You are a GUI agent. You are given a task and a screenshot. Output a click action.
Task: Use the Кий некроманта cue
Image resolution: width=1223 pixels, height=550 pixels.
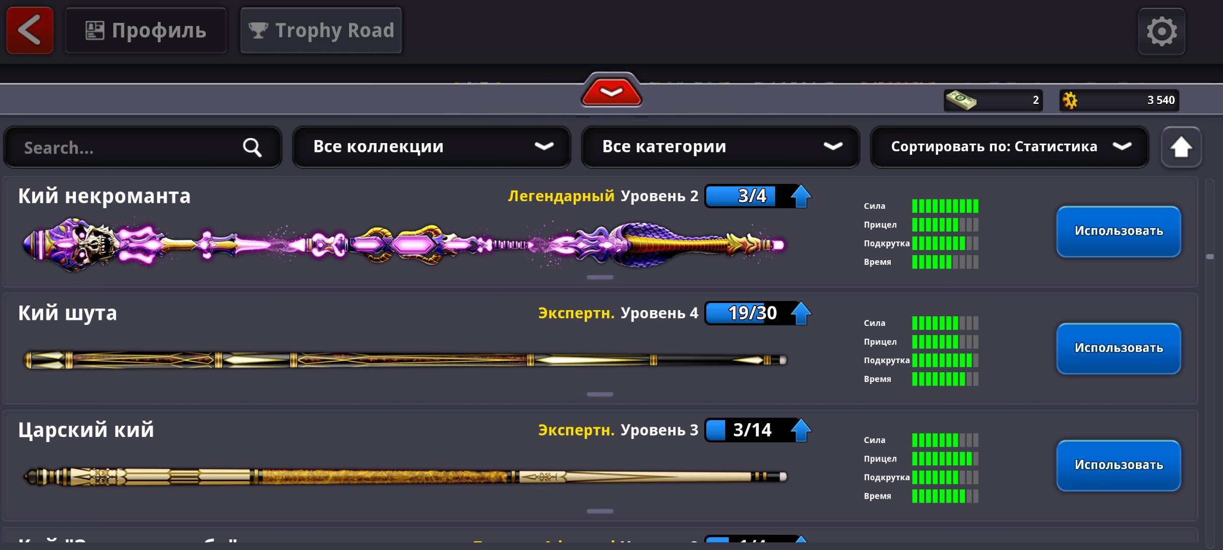pyautogui.click(x=1119, y=231)
